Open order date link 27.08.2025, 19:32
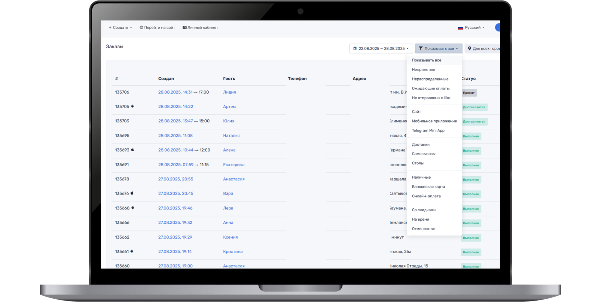Image resolution: width=601 pixels, height=302 pixels. tap(175, 223)
